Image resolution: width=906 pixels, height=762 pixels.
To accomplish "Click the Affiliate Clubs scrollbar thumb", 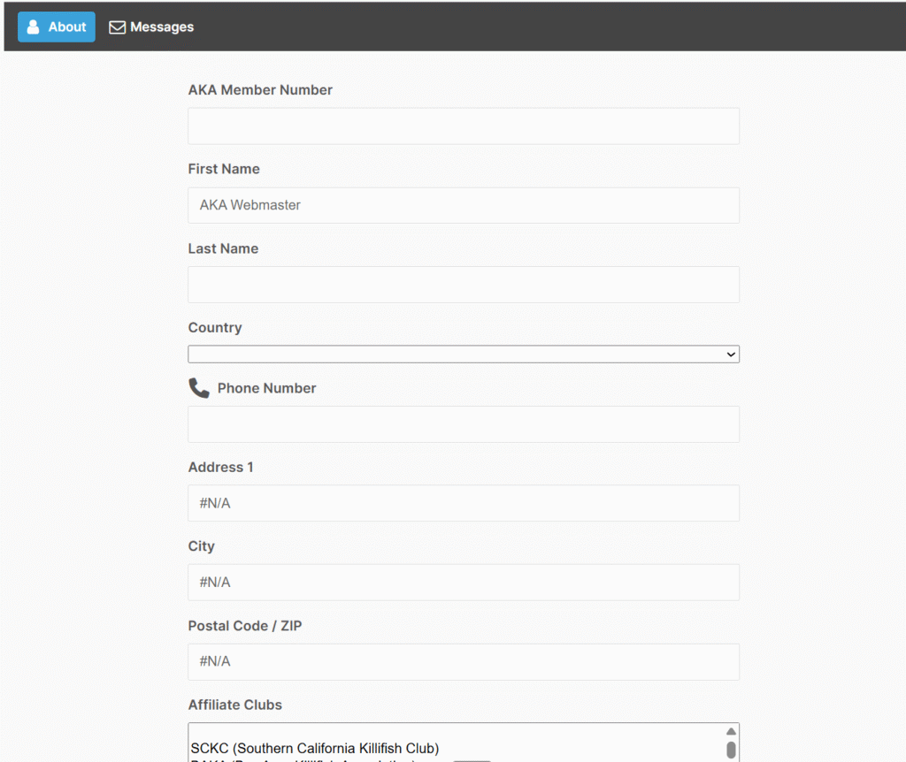I will click(731, 751).
